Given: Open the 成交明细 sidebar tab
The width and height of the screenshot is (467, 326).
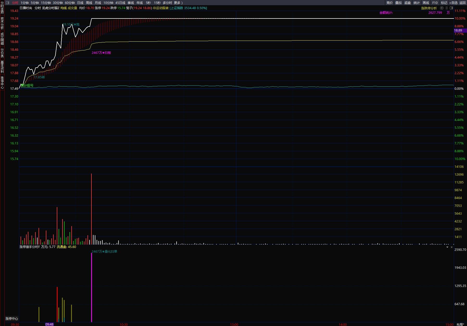Looking at the screenshot, I should tap(2, 39).
